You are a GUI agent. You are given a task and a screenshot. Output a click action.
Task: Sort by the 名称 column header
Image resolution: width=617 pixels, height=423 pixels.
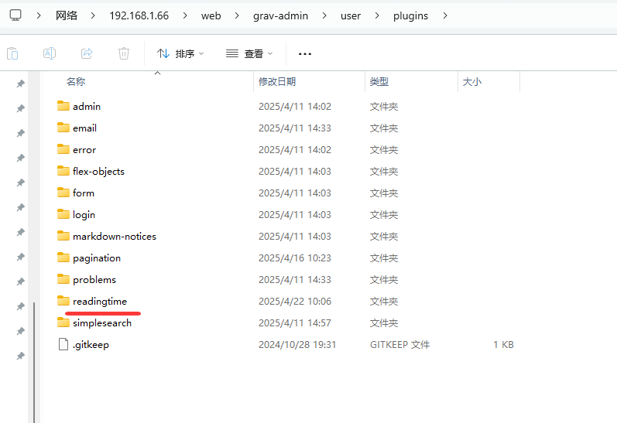point(76,82)
